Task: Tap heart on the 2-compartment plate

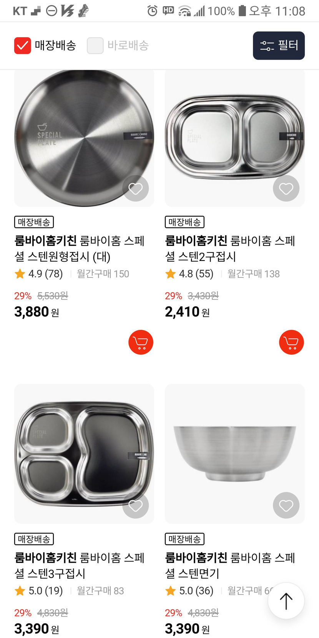Action: pos(286,189)
